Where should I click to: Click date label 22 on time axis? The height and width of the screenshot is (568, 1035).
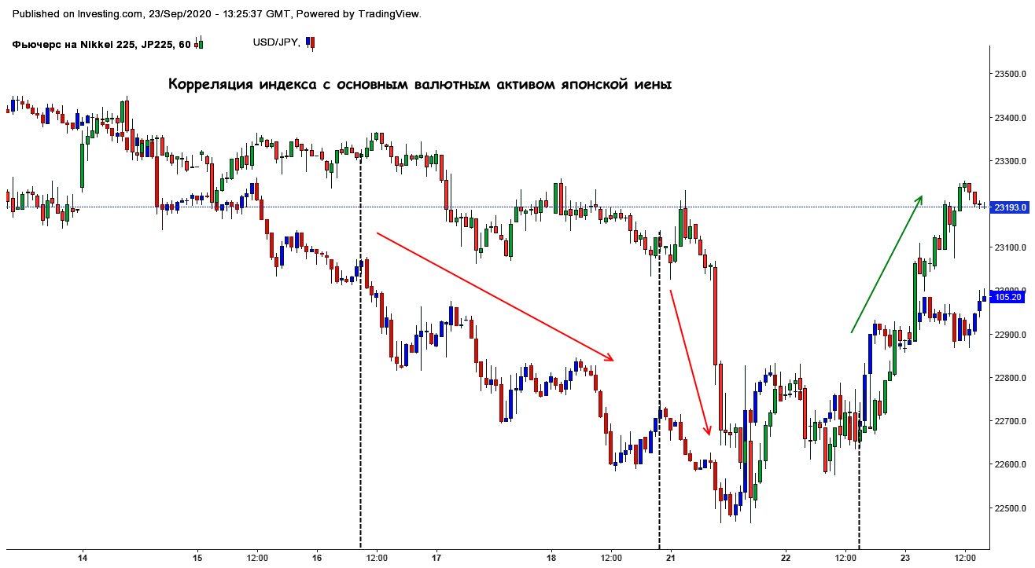coord(786,558)
